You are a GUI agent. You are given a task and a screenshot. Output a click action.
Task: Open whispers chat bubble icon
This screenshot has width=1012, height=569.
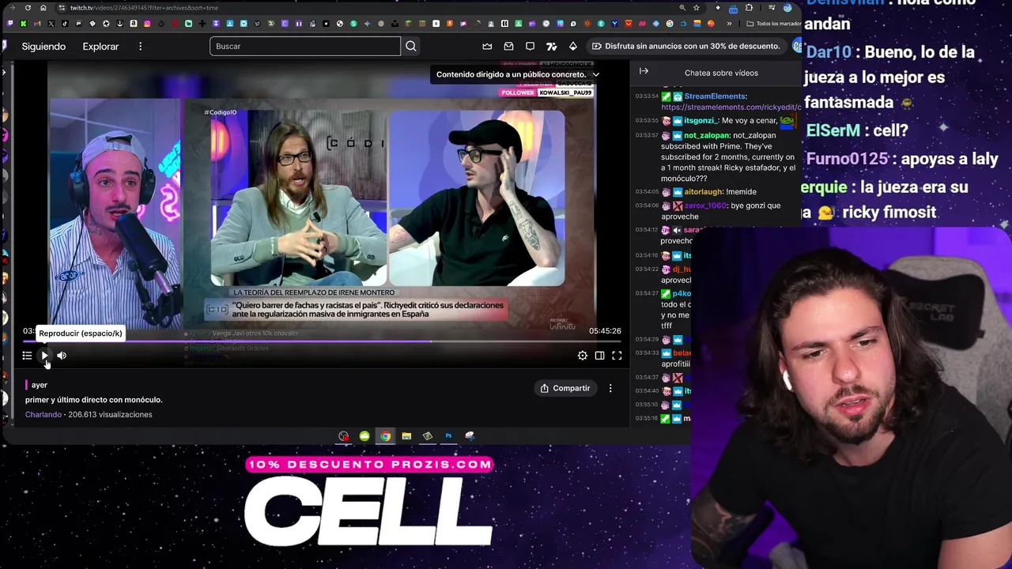tap(530, 47)
